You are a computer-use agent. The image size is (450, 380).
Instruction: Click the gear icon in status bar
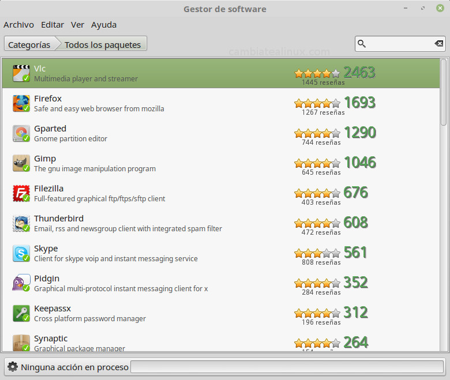coord(12,367)
